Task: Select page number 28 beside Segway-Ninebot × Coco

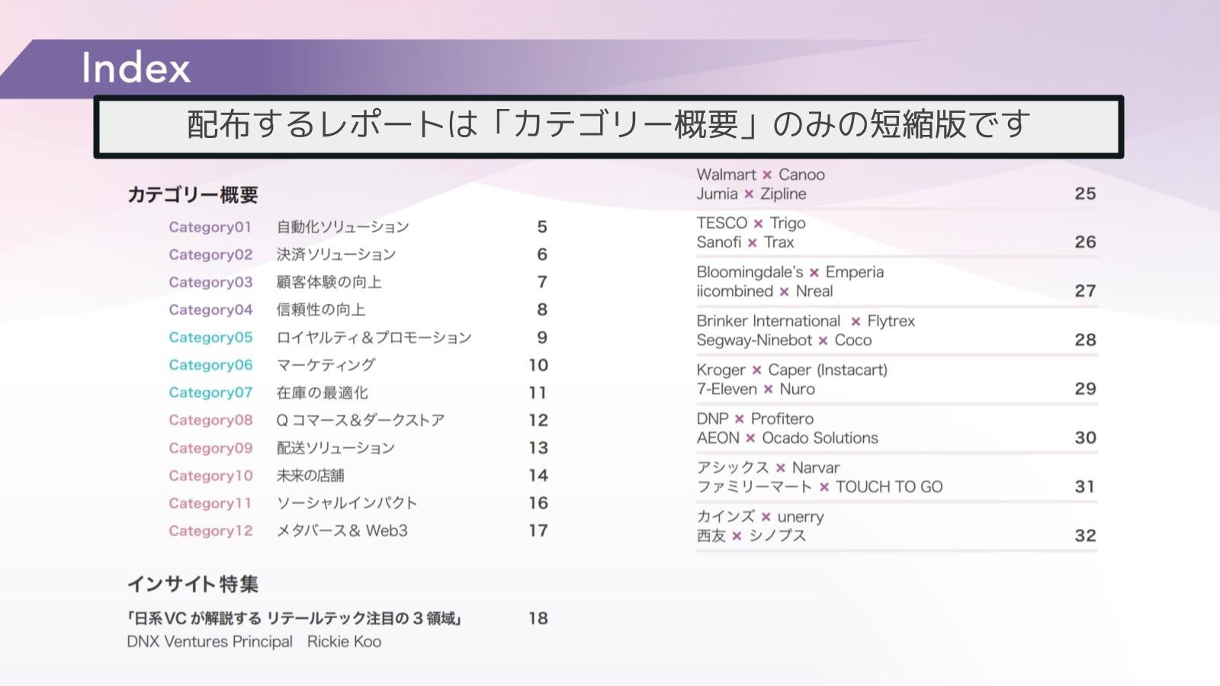Action: coord(1085,340)
